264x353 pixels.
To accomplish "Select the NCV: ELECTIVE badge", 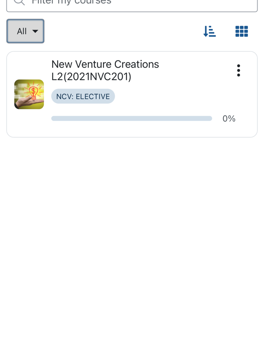I will pos(83,96).
